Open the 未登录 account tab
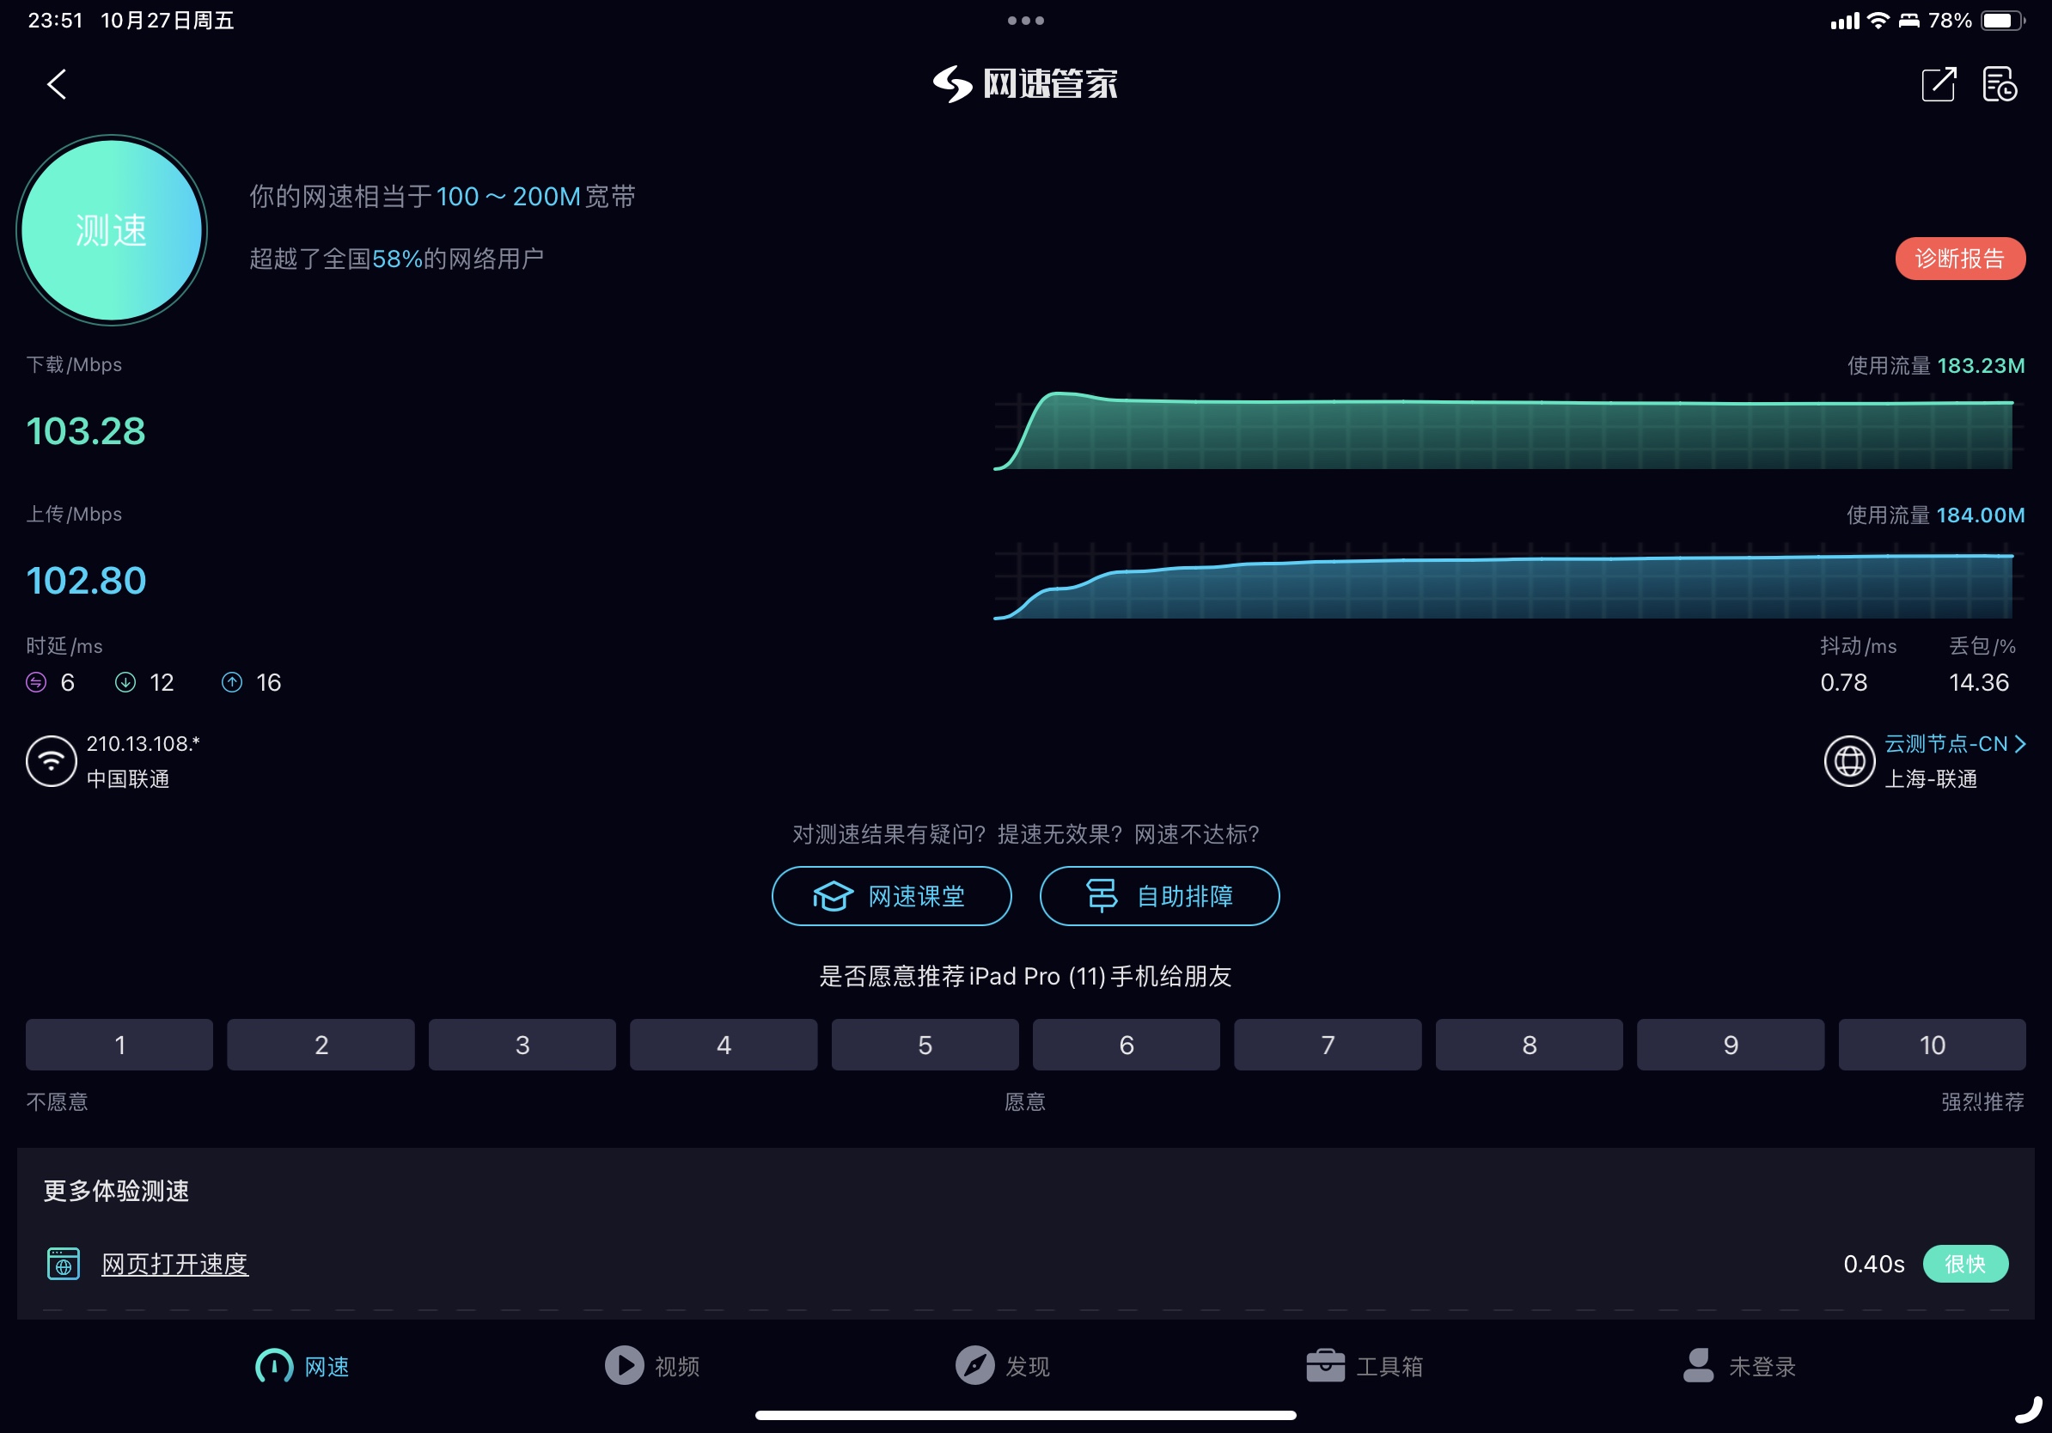 pos(1739,1366)
